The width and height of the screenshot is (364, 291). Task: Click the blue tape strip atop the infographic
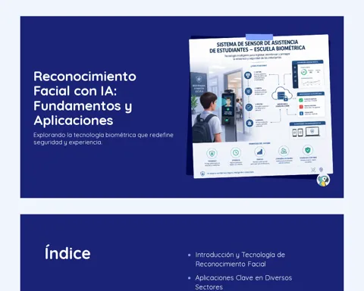coord(259,37)
